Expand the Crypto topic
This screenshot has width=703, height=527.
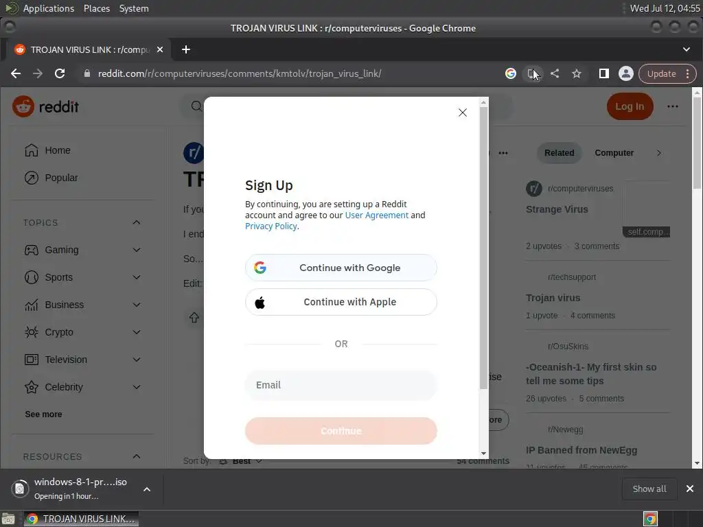coord(137,332)
